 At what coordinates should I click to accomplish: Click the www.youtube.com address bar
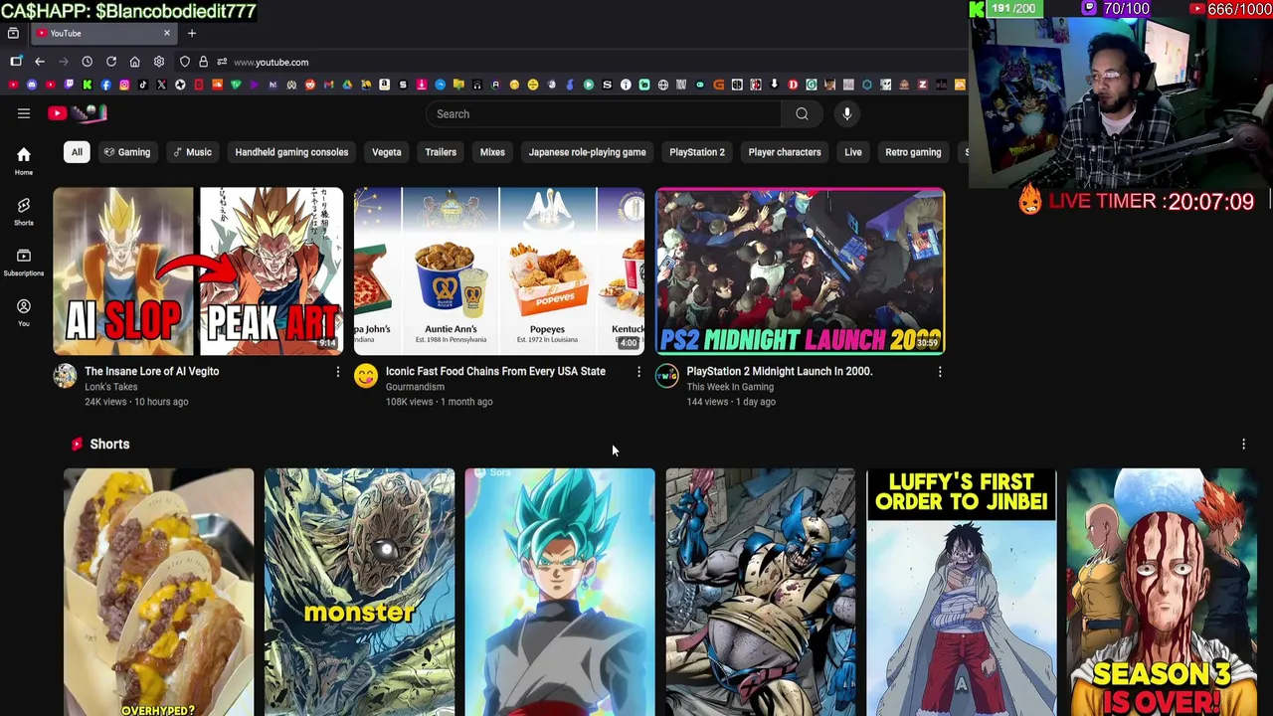271,62
